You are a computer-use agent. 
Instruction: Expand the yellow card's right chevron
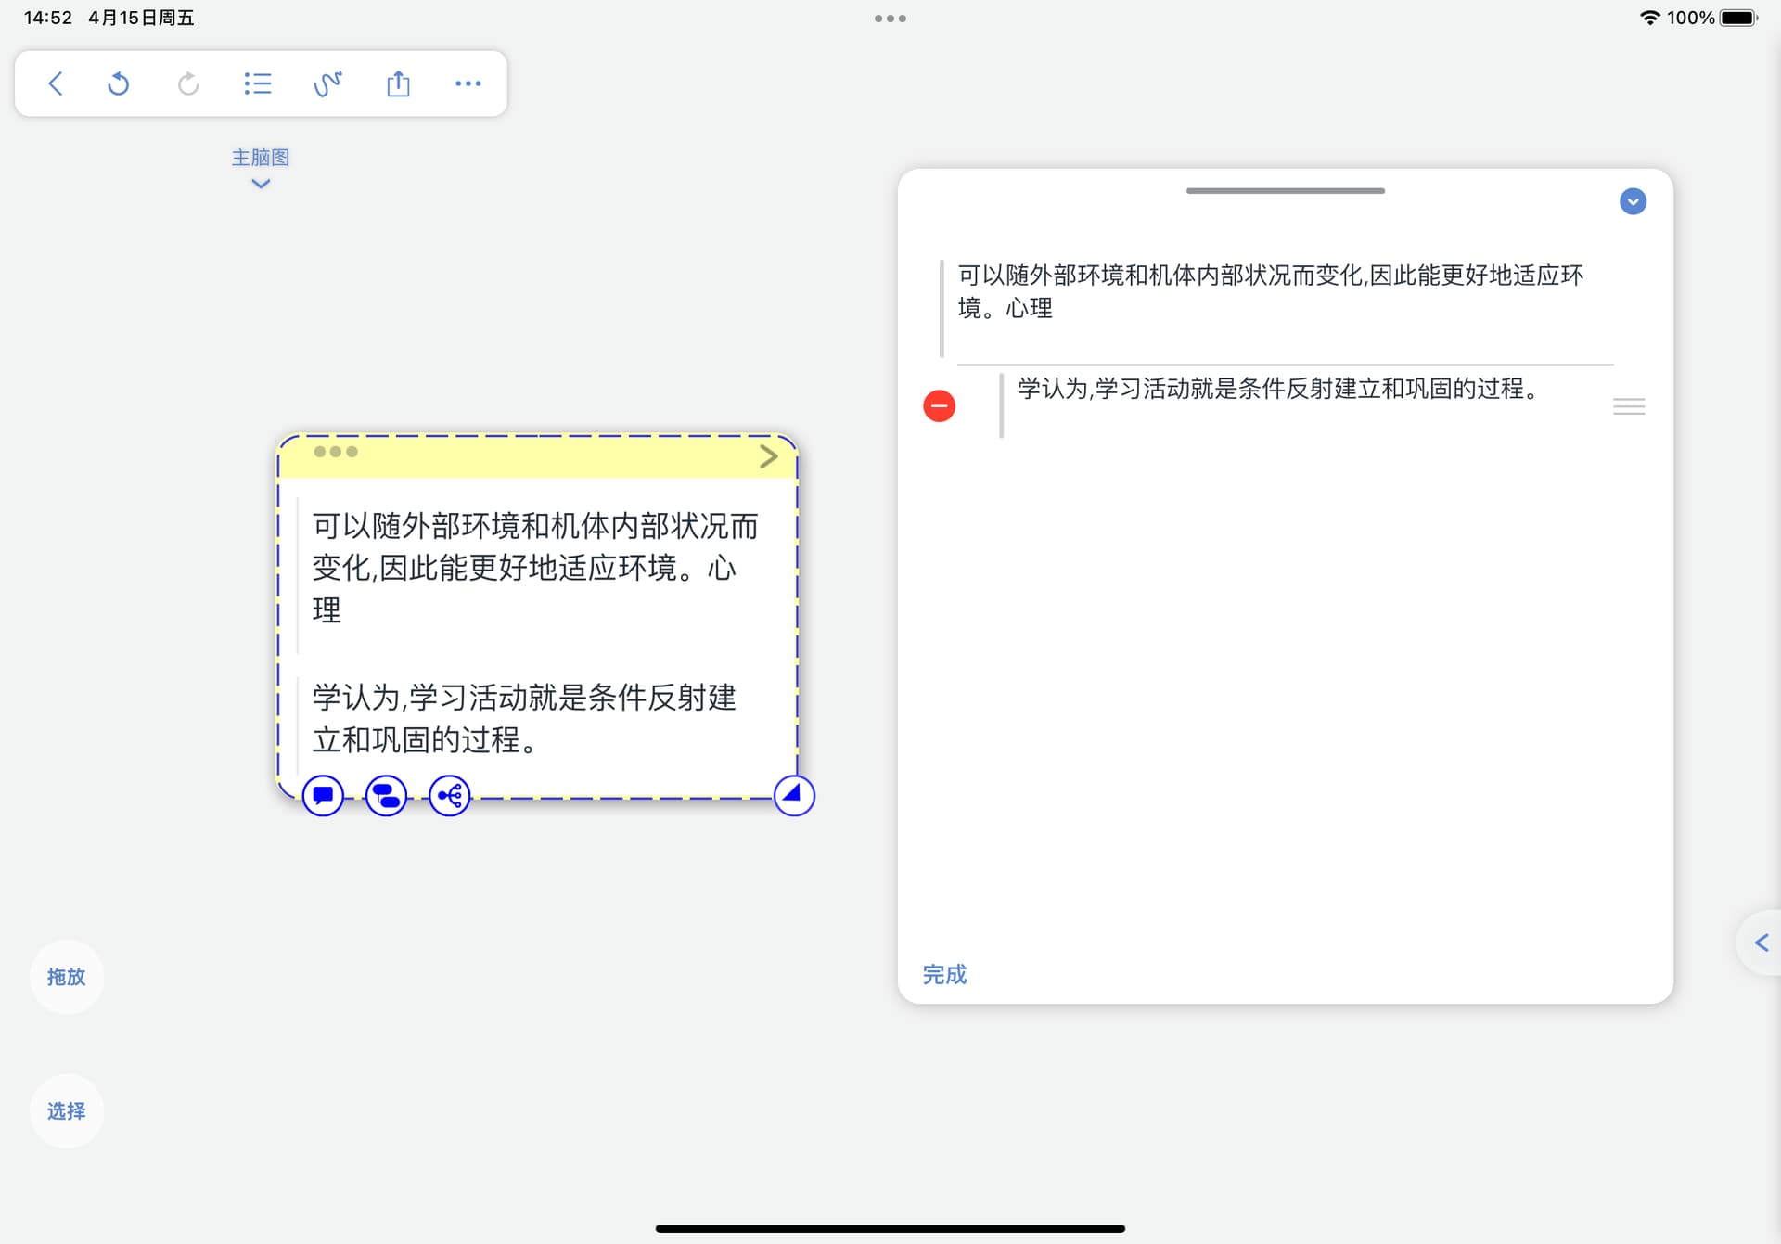(x=768, y=455)
